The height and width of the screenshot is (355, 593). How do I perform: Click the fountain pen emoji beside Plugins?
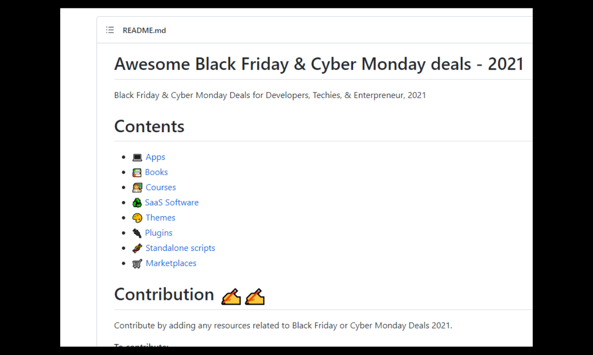pos(137,233)
